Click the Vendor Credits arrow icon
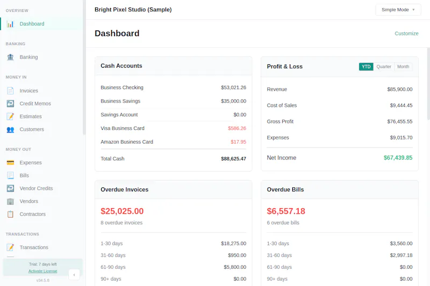Viewport: 430px width, 286px height. click(x=10, y=188)
